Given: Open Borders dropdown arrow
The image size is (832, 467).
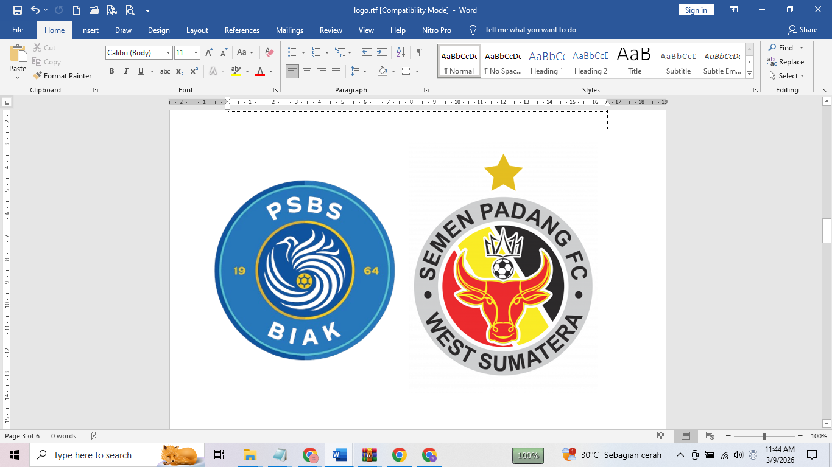Looking at the screenshot, I should tap(417, 71).
